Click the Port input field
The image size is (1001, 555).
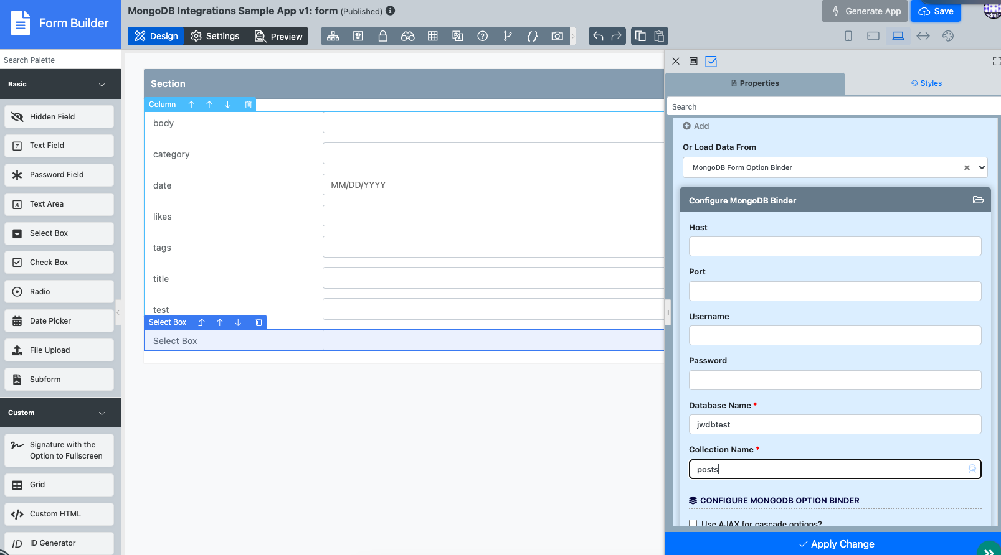click(835, 291)
